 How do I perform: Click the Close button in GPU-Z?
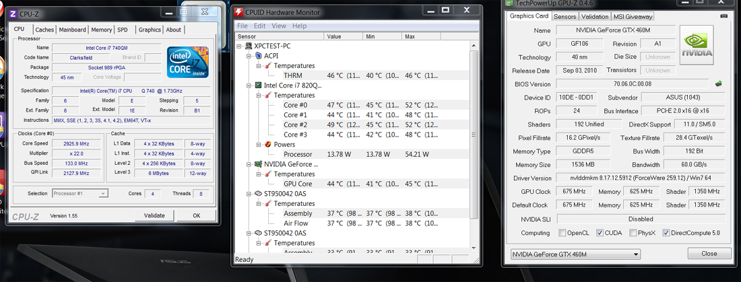pos(709,254)
